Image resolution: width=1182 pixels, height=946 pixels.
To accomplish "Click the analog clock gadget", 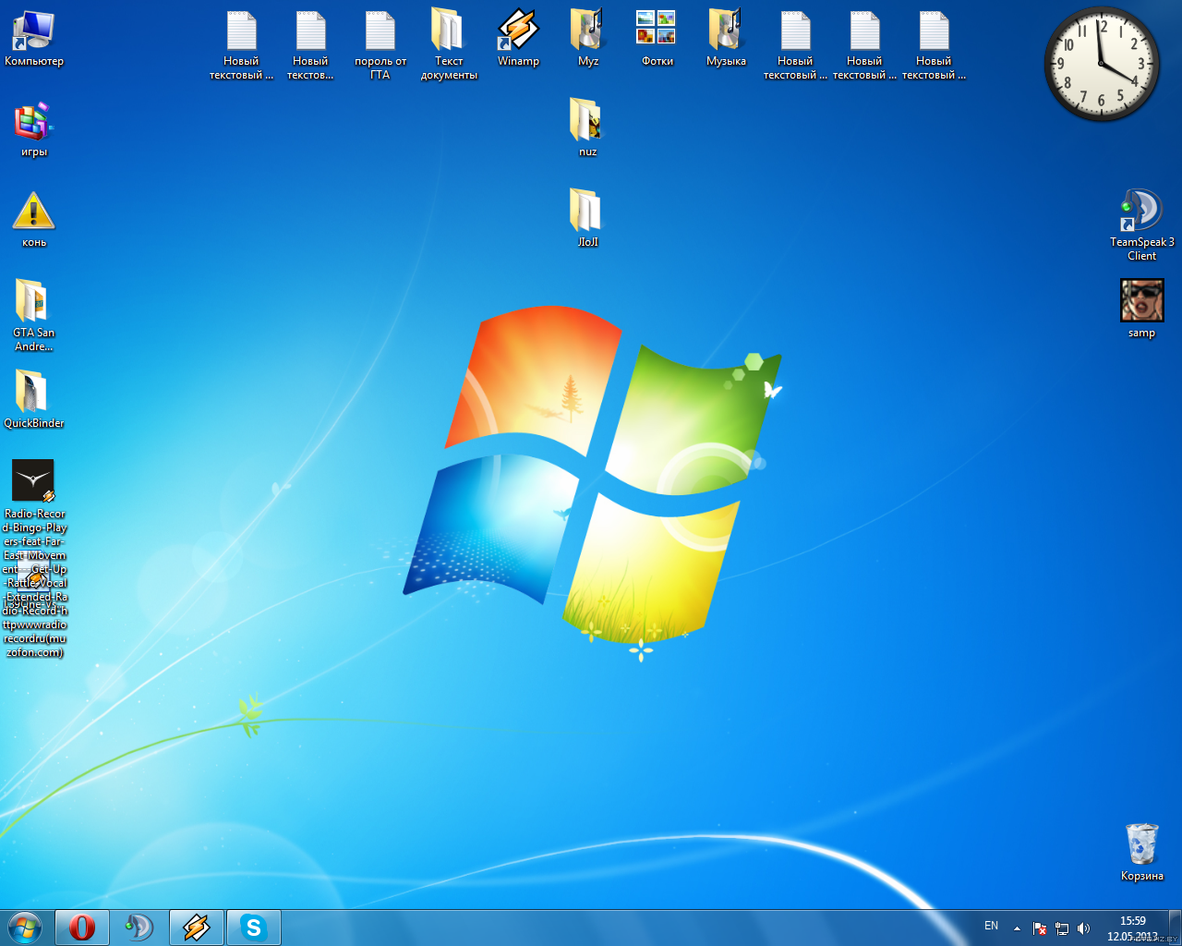I will tap(1102, 64).
